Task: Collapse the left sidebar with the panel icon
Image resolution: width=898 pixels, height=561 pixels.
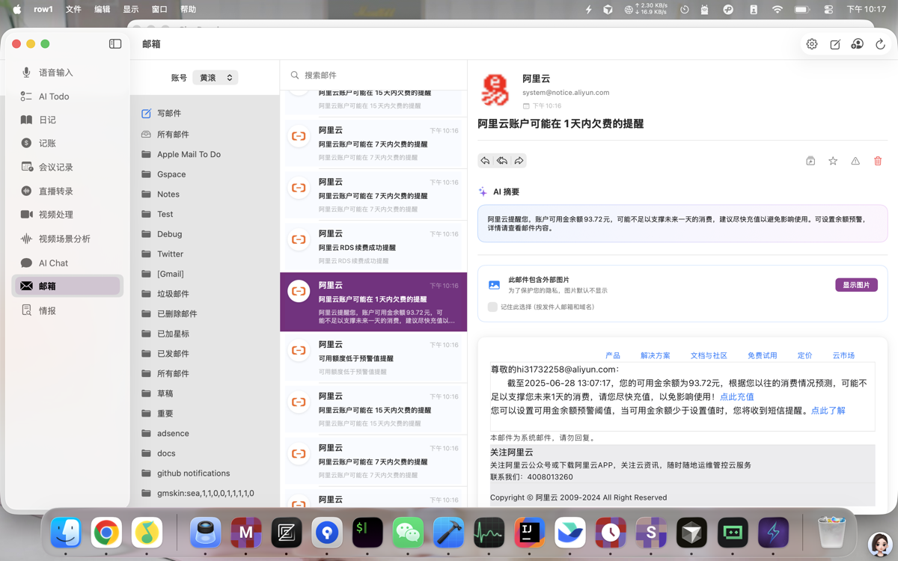Action: point(114,43)
